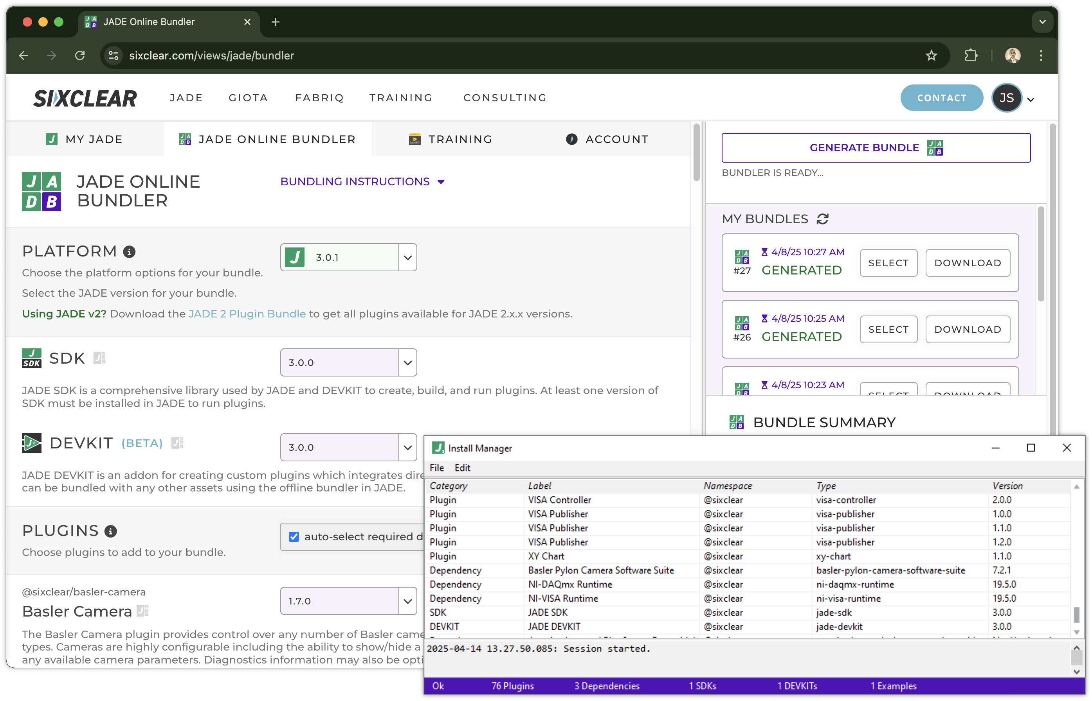1092x701 pixels.
Task: Open the JADE 2 Plugin Bundle link
Action: pos(247,314)
